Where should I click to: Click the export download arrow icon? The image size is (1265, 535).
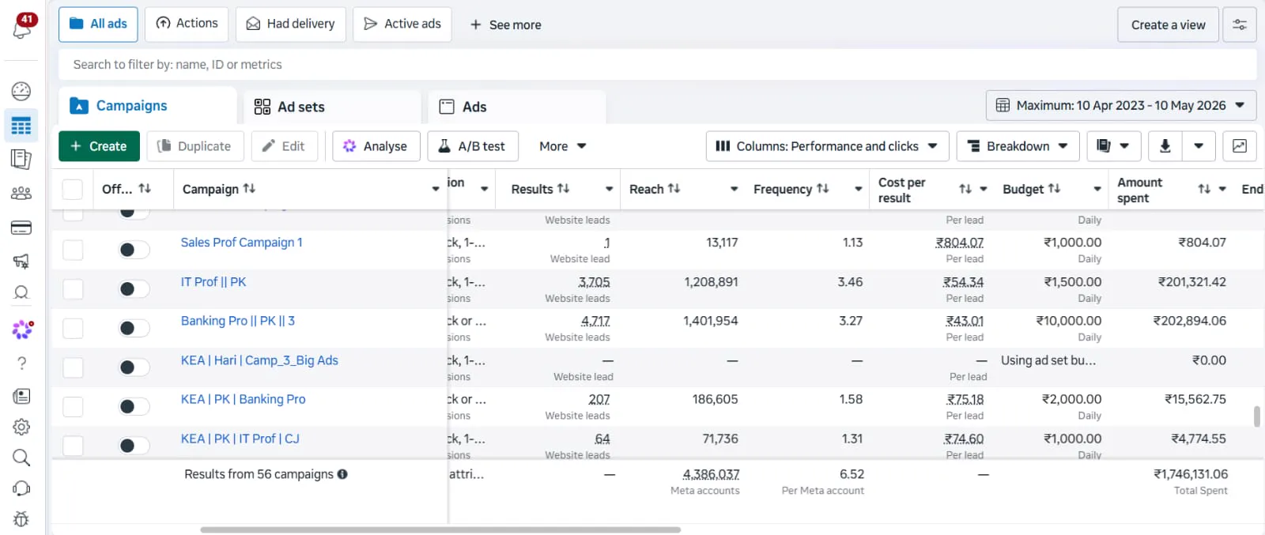coord(1165,146)
